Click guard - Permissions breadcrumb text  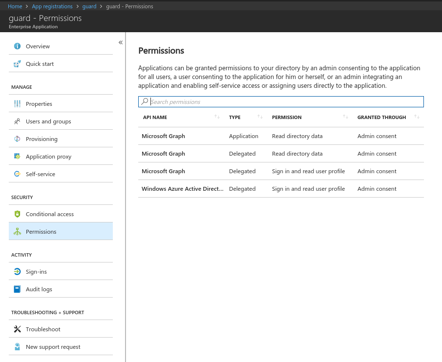[129, 6]
